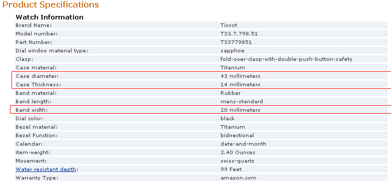The height and width of the screenshot is (184, 391).
Task: Select the 2.40 Ounces value
Action: pyautogui.click(x=237, y=152)
